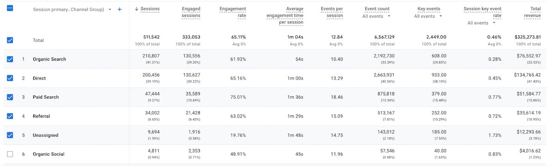The width and height of the screenshot is (554, 166).
Task: Toggle the header select-all checkbox
Action: pos(10,8)
